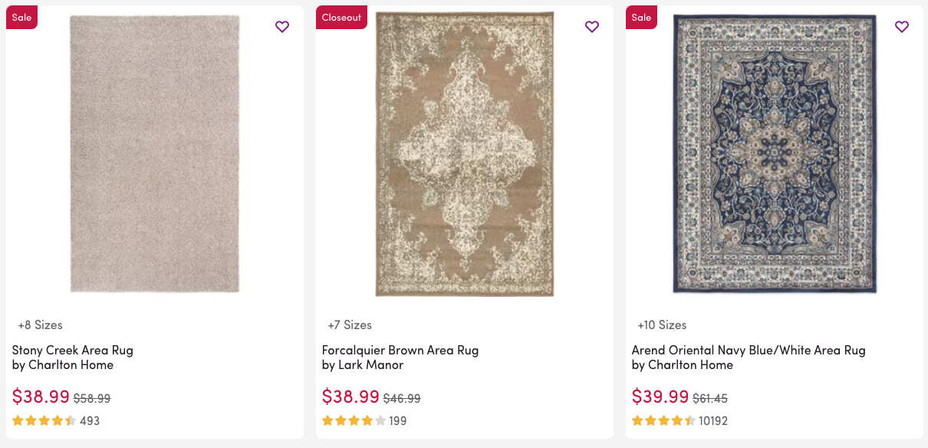The width and height of the screenshot is (928, 448).
Task: Open the Stony Creek rug product image
Action: tap(155, 154)
